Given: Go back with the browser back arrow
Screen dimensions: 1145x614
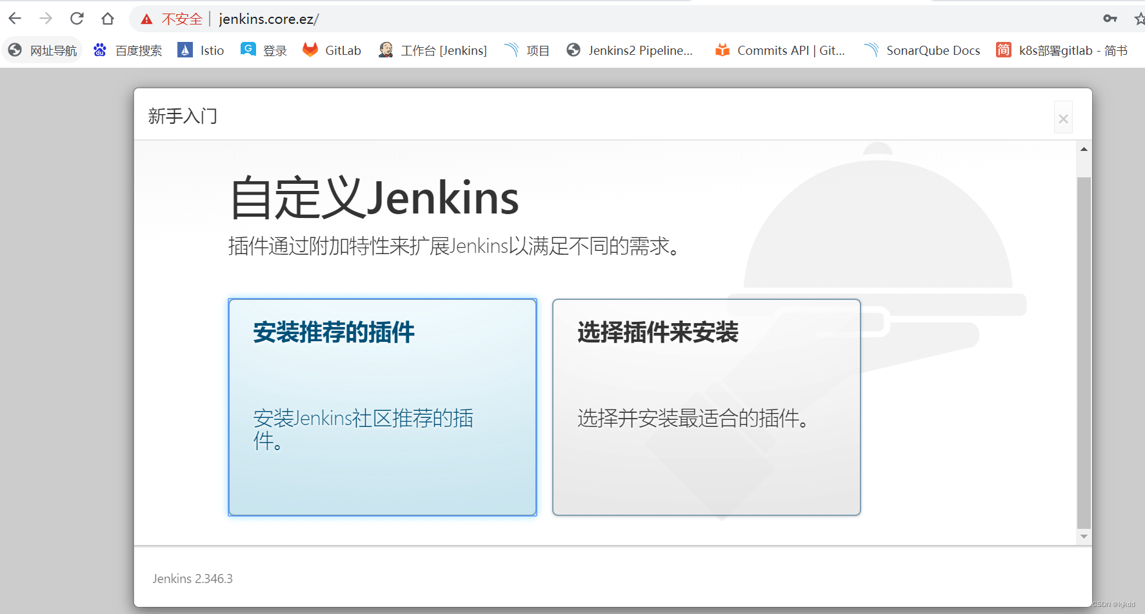Looking at the screenshot, I should tap(14, 19).
